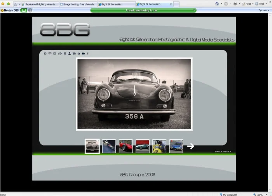This screenshot has width=272, height=196.
Task: Click the 8BG logo
Action: click(x=65, y=29)
